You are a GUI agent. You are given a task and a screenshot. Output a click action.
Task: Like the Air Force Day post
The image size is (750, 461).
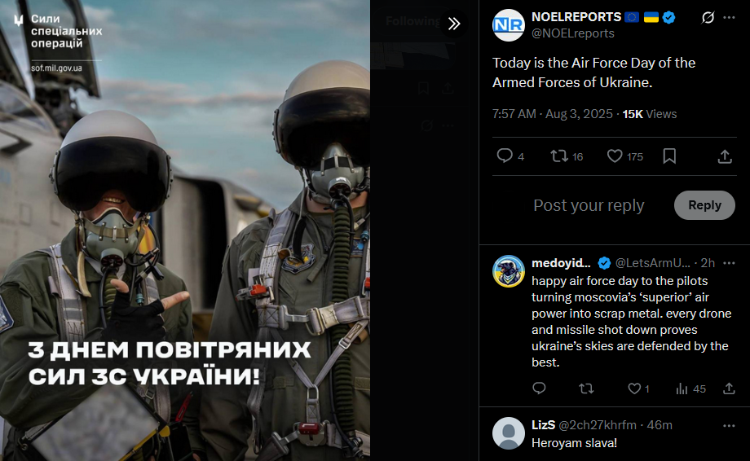pyautogui.click(x=624, y=156)
